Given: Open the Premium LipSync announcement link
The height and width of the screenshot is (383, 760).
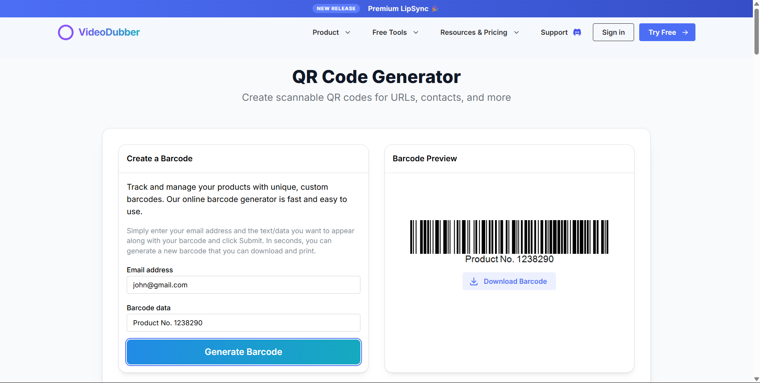Looking at the screenshot, I should [398, 8].
